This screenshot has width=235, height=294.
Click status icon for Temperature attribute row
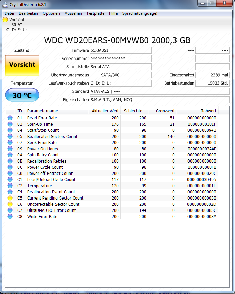(x=10, y=186)
